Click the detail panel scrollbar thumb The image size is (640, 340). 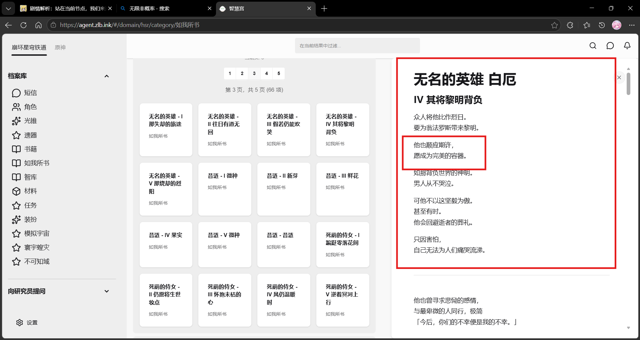pos(628,84)
